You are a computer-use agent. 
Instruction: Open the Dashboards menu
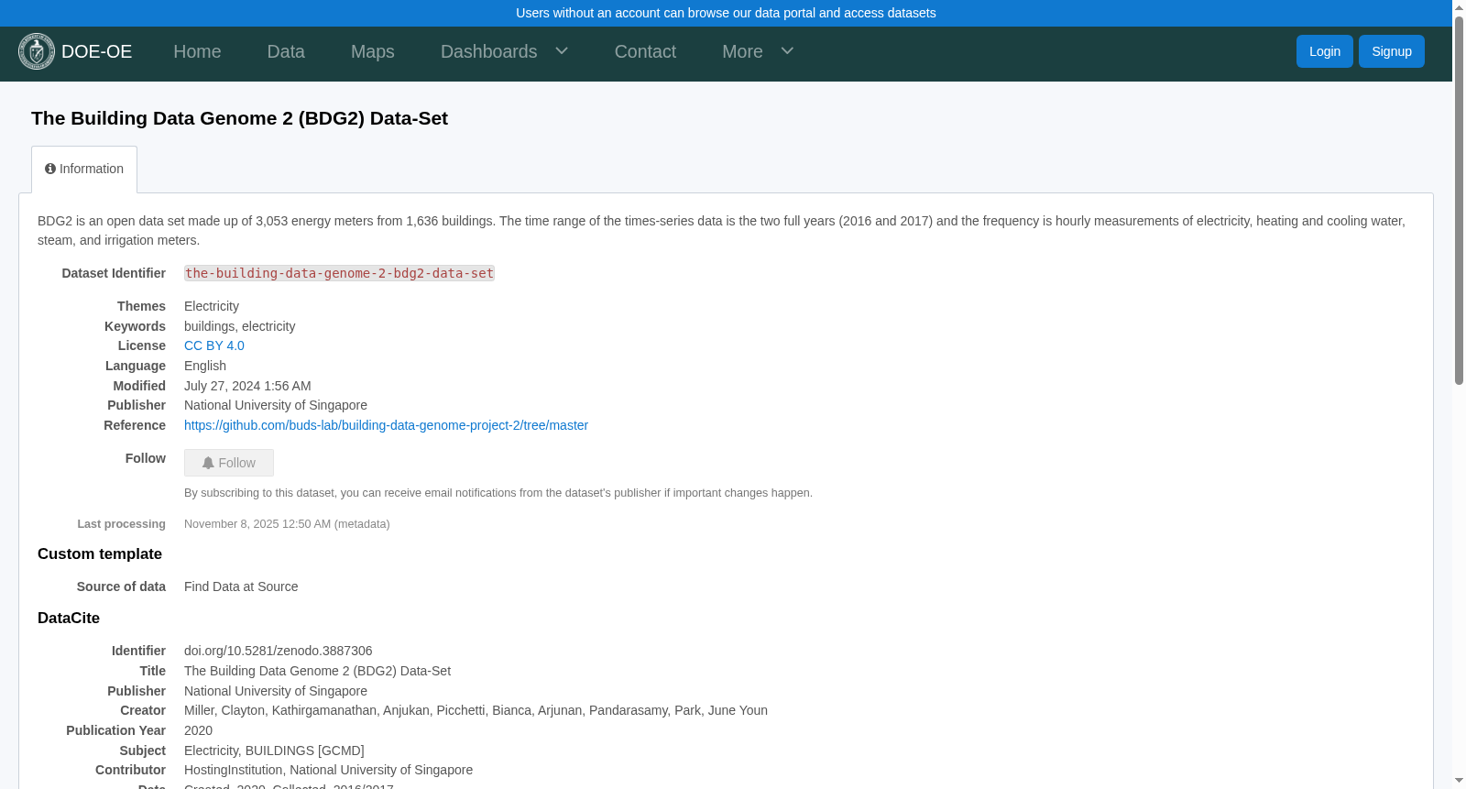pos(489,51)
